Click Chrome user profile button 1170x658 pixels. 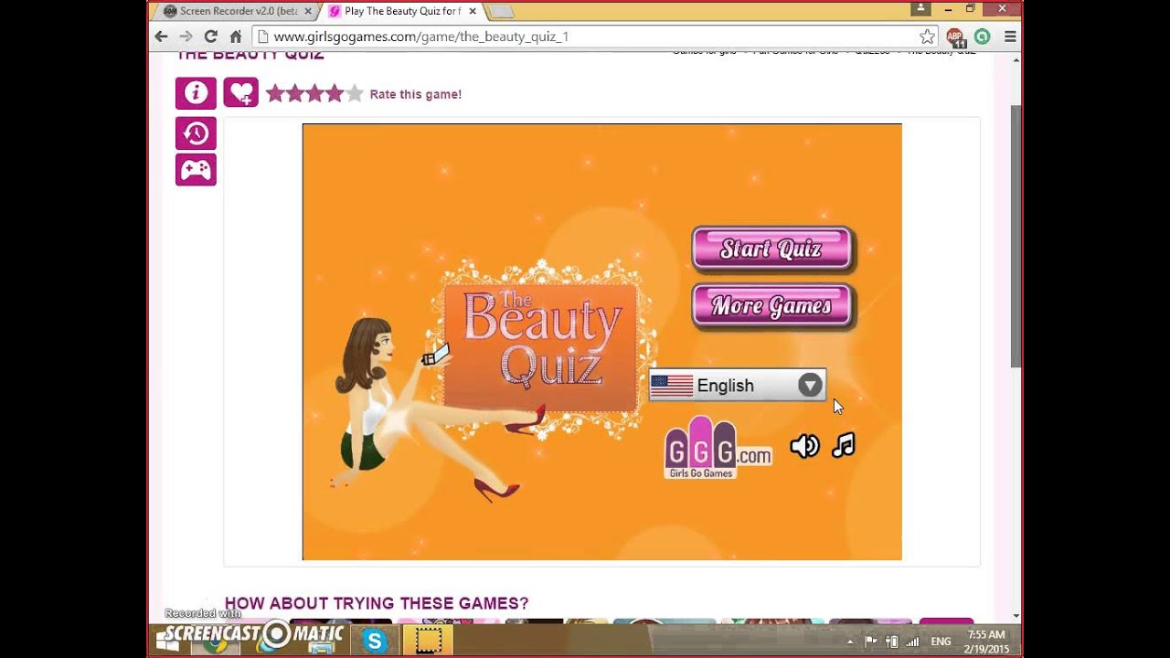pos(920,8)
